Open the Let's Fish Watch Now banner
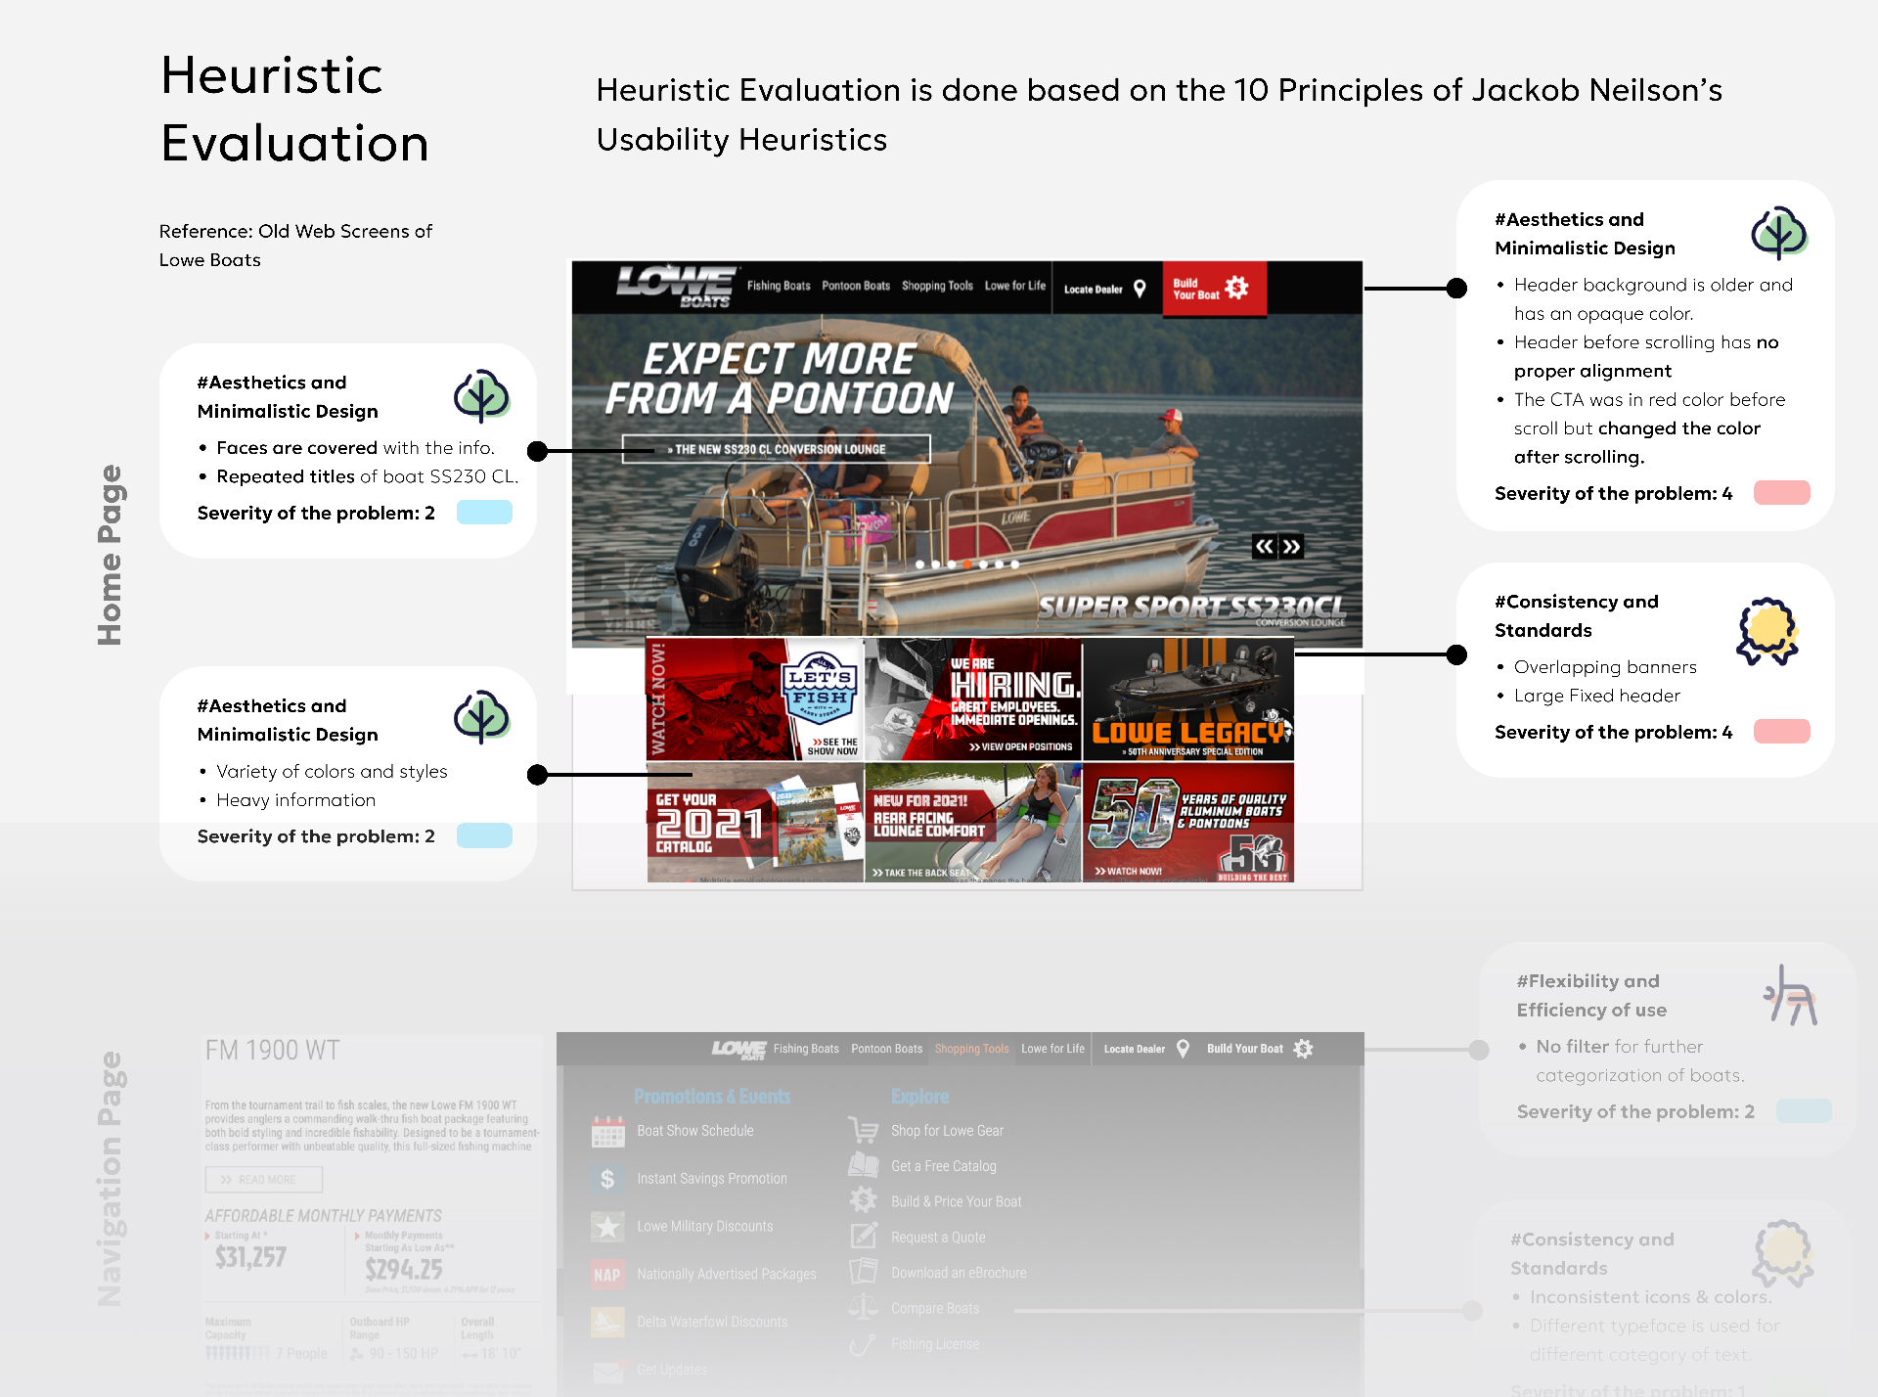This screenshot has height=1397, width=1878. pos(755,699)
